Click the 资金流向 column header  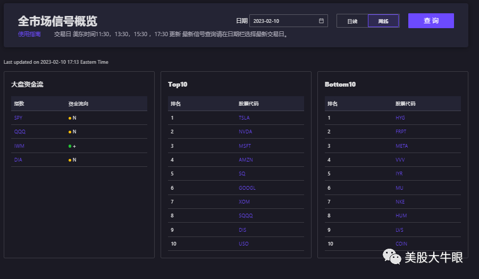[78, 104]
